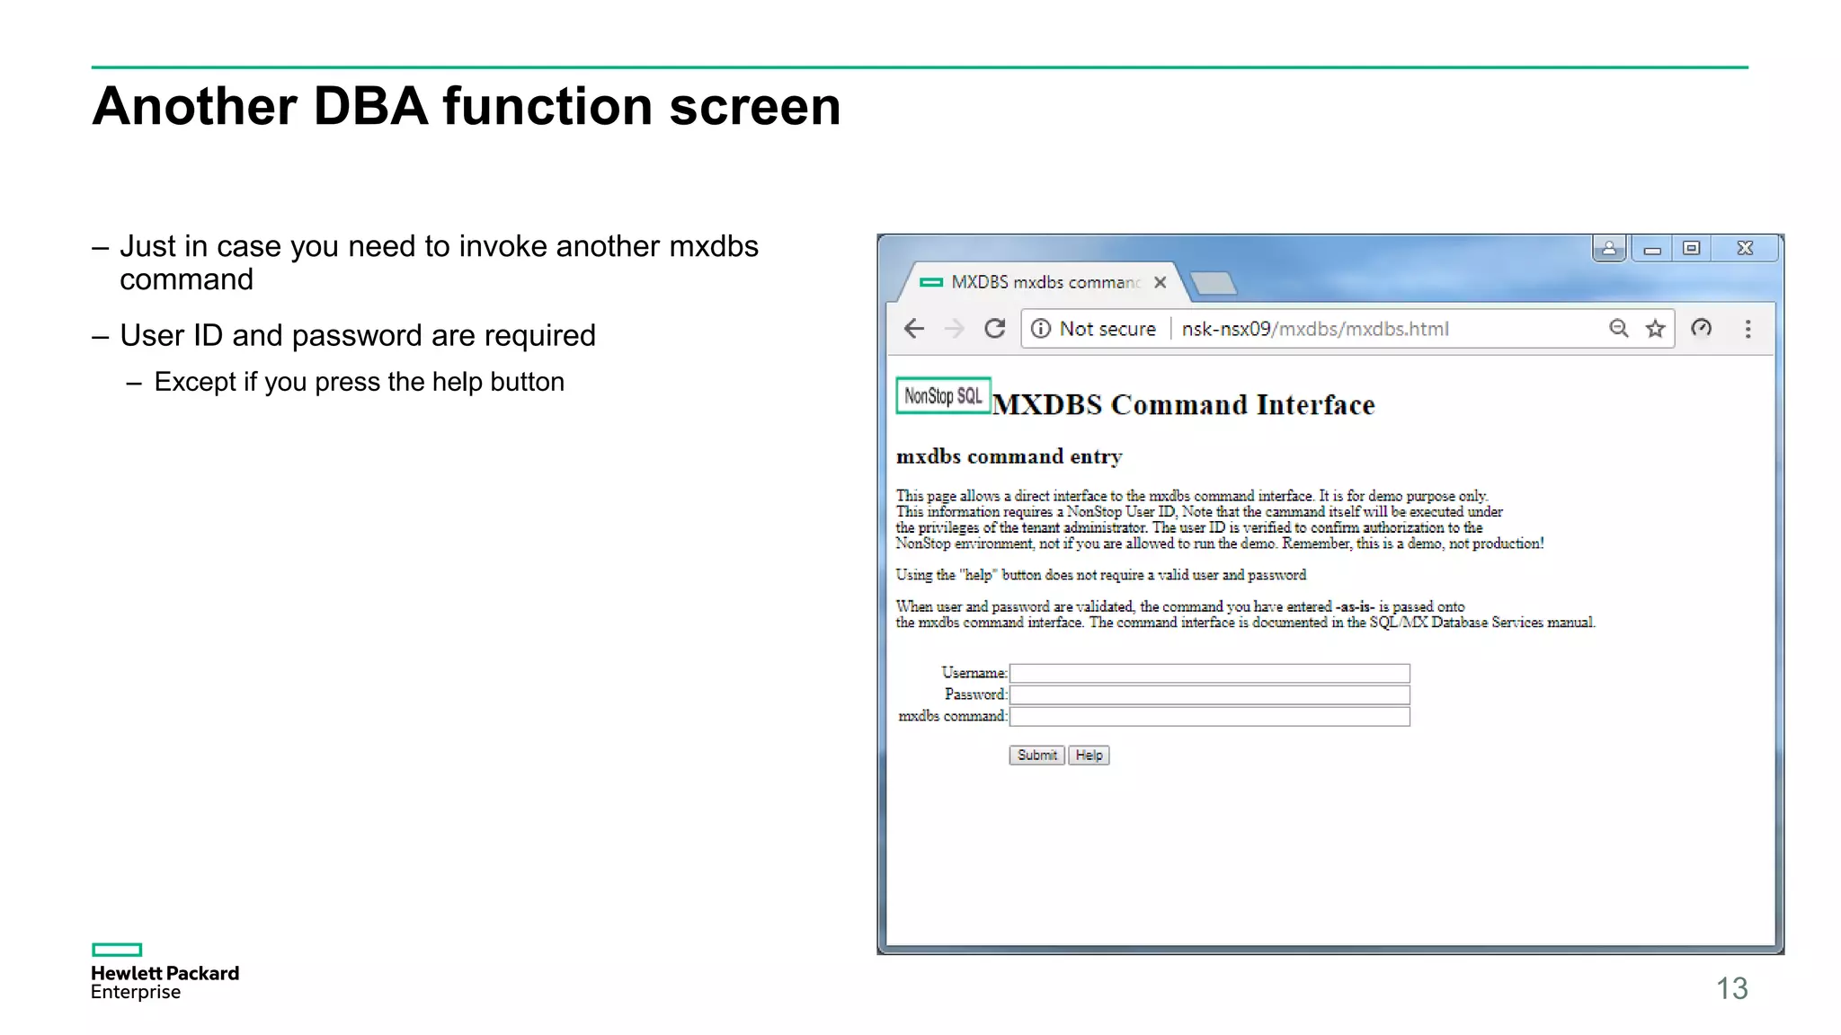
Task: Focus the address bar URL nsk-nsx09/mxdbs/mxdbs.html
Action: point(1315,329)
